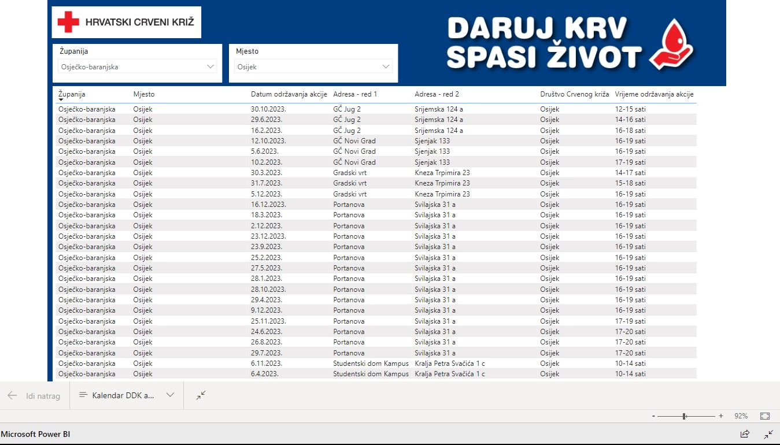Click Kralja Petra Svačića 1 c in 6.4.2023. row
Viewport: 780px width, 445px height.
(450, 374)
